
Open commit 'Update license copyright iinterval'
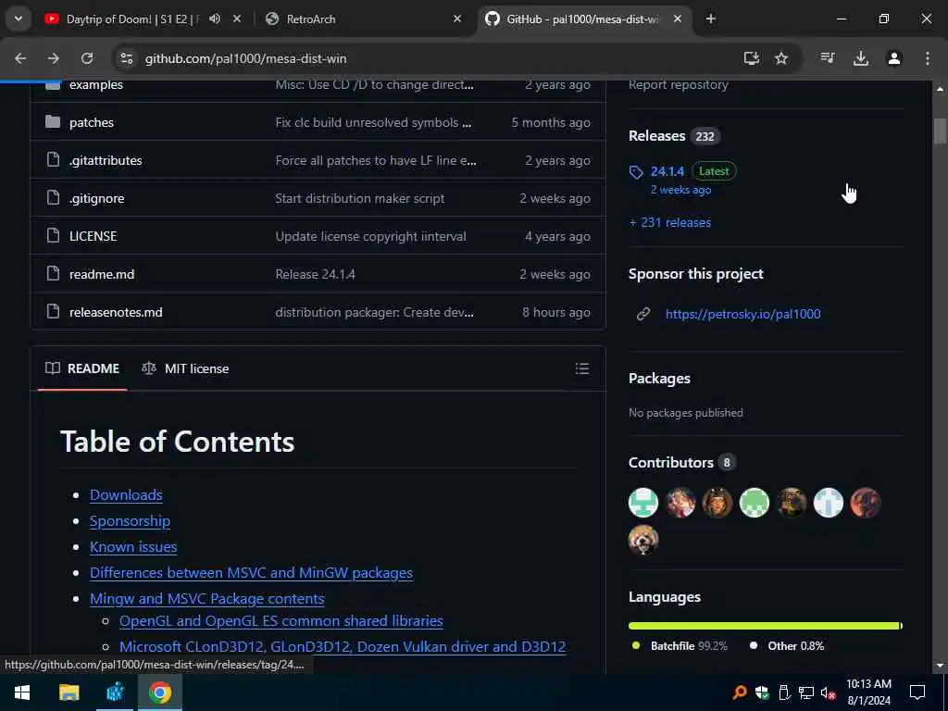point(370,236)
